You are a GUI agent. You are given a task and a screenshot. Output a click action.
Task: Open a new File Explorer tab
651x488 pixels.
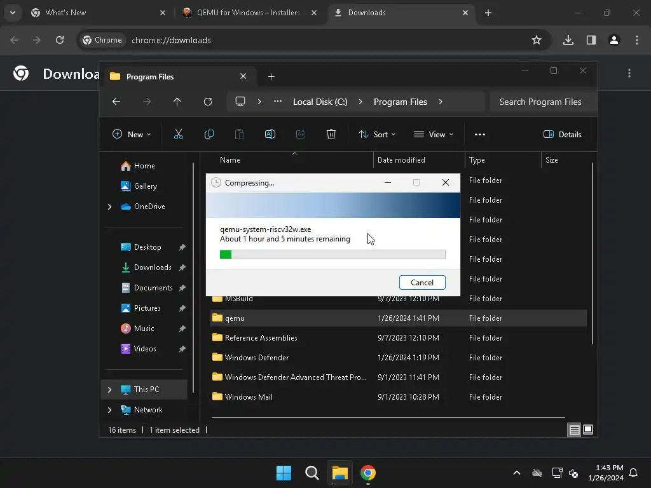pyautogui.click(x=271, y=76)
